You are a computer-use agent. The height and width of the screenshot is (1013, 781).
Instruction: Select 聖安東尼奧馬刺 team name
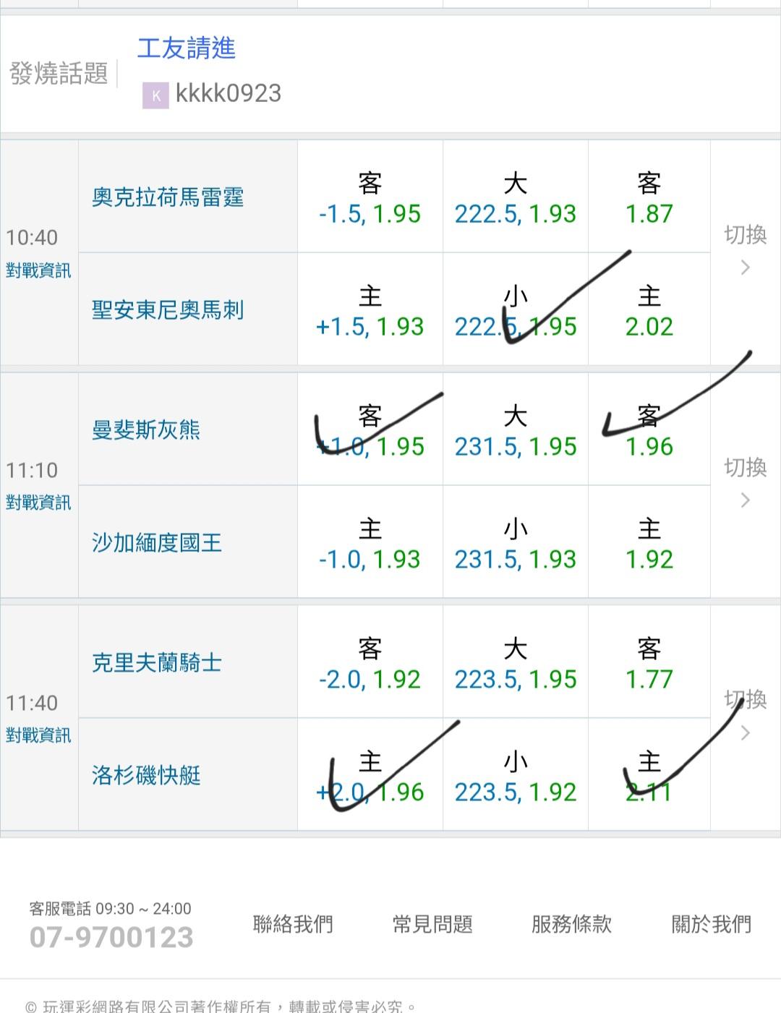click(x=168, y=311)
